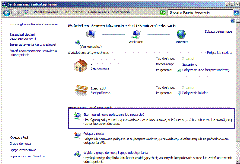
Task: Click the Control Panel icon in address bar
Action: tap(26, 12)
